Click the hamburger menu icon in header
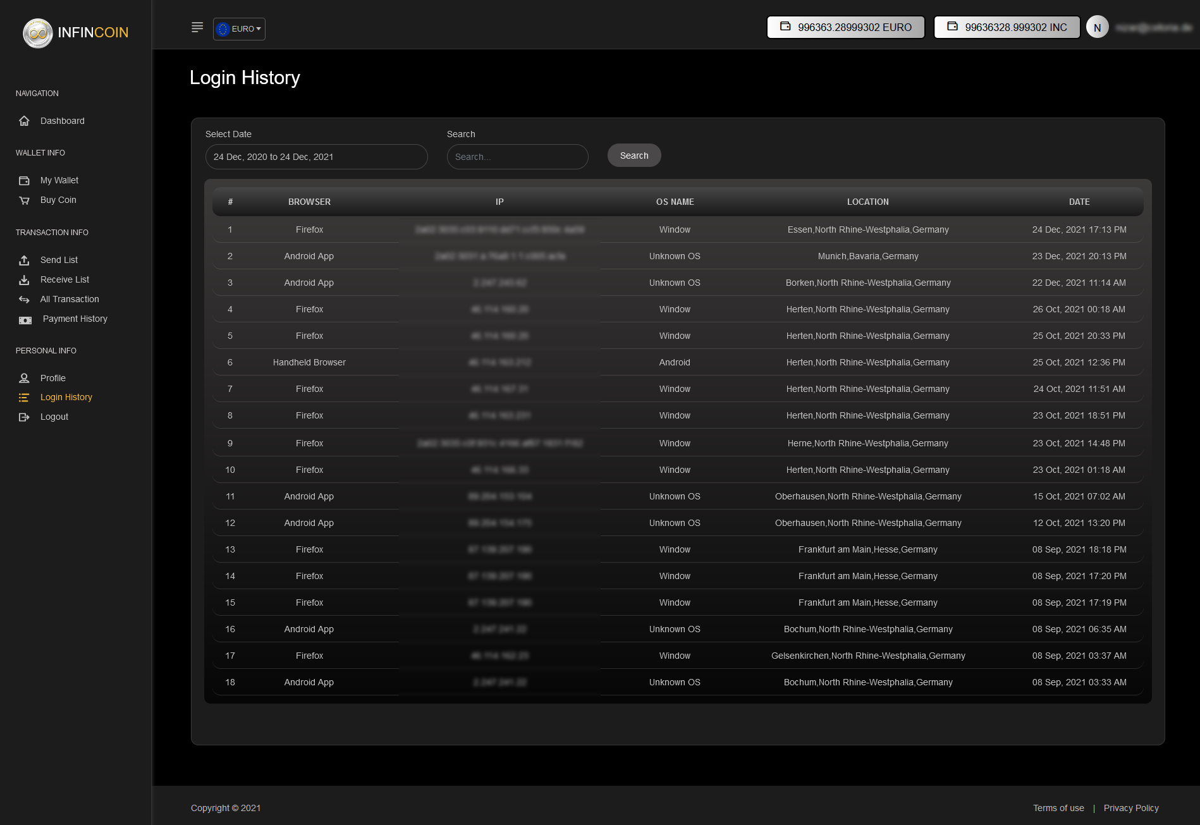 pos(197,27)
